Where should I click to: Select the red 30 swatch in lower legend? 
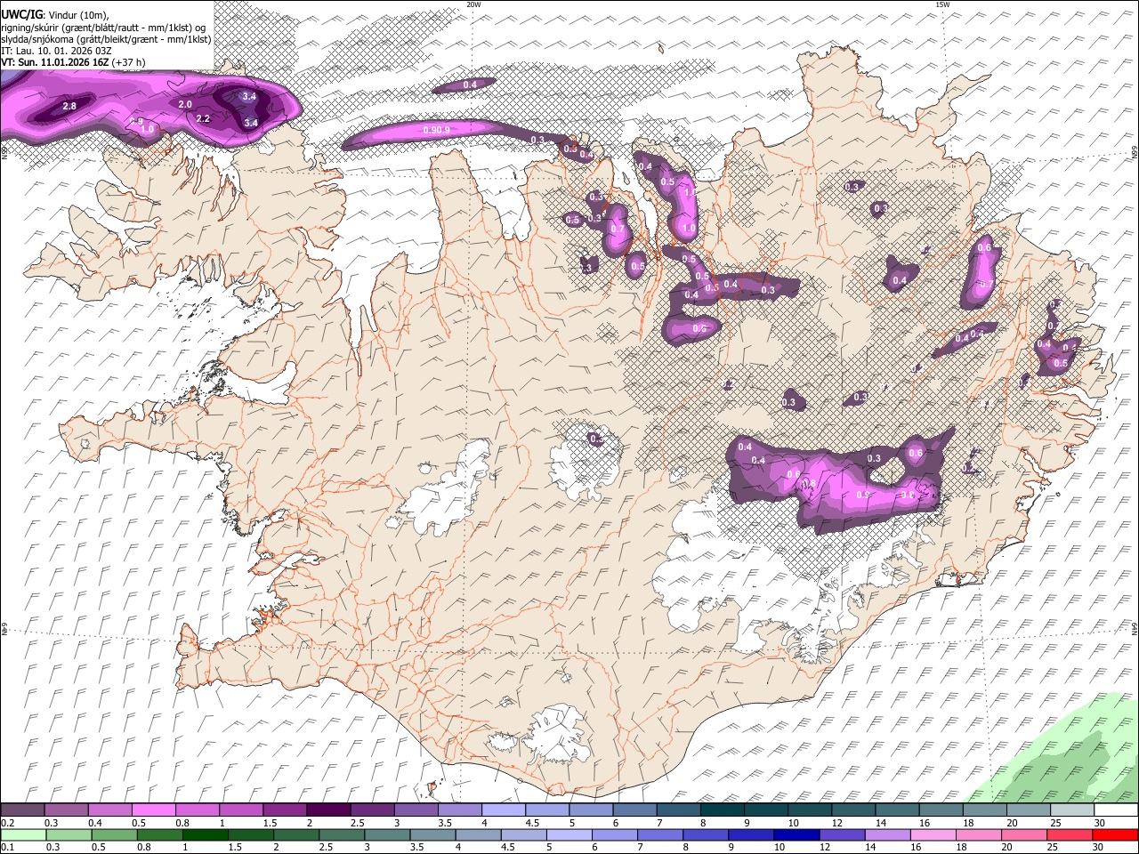[1116, 834]
